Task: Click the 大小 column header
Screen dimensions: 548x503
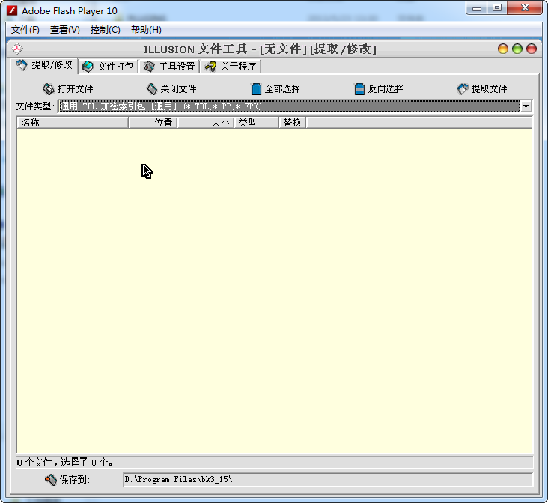Action: 206,123
